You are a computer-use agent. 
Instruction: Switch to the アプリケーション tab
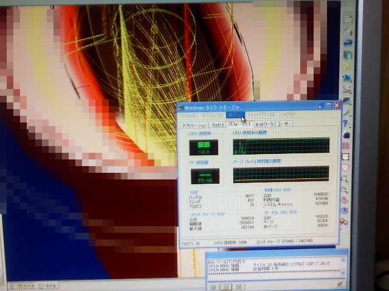coord(194,124)
